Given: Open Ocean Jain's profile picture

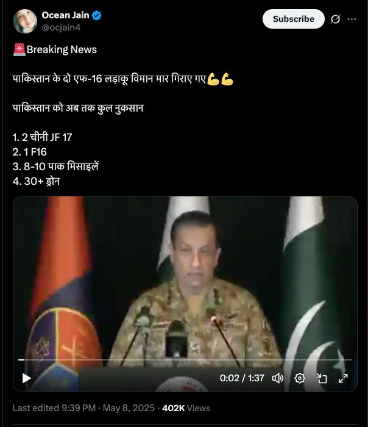Looking at the screenshot, I should [25, 21].
